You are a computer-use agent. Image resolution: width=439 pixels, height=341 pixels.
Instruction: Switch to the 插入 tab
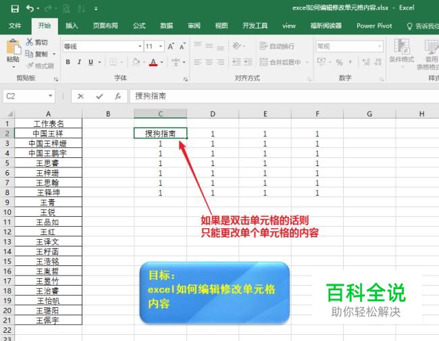[x=72, y=26]
